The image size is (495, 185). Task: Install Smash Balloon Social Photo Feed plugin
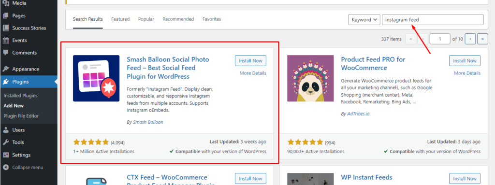coord(251,60)
